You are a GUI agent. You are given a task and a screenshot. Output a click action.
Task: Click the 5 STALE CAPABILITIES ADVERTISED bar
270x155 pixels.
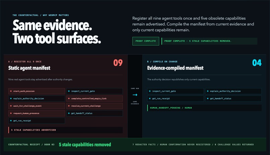pos(66,130)
